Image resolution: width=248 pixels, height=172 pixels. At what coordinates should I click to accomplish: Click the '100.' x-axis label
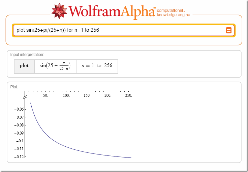tap(66, 95)
